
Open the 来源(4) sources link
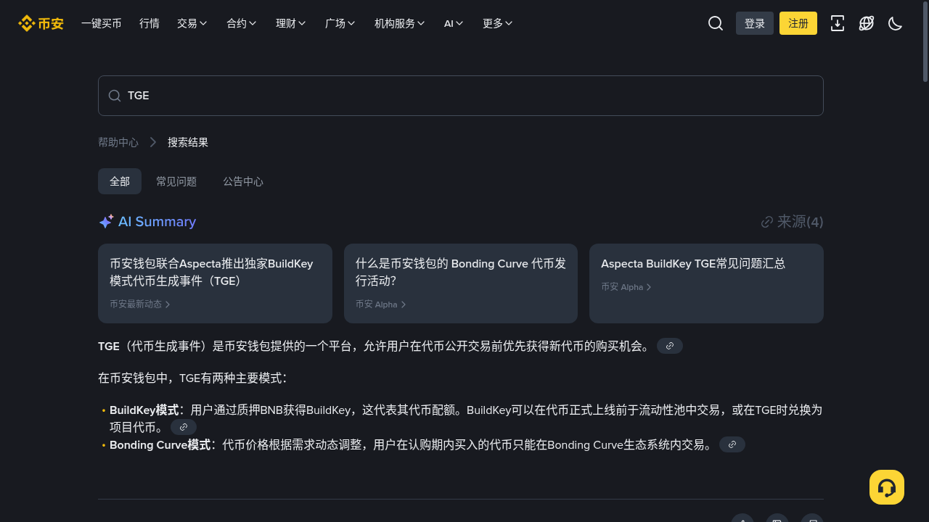point(792,222)
